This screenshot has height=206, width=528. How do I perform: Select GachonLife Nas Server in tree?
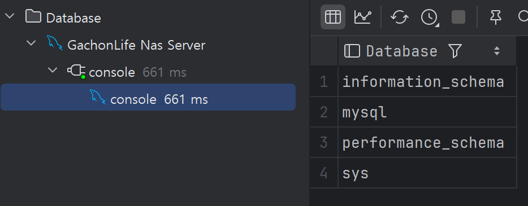click(x=136, y=45)
